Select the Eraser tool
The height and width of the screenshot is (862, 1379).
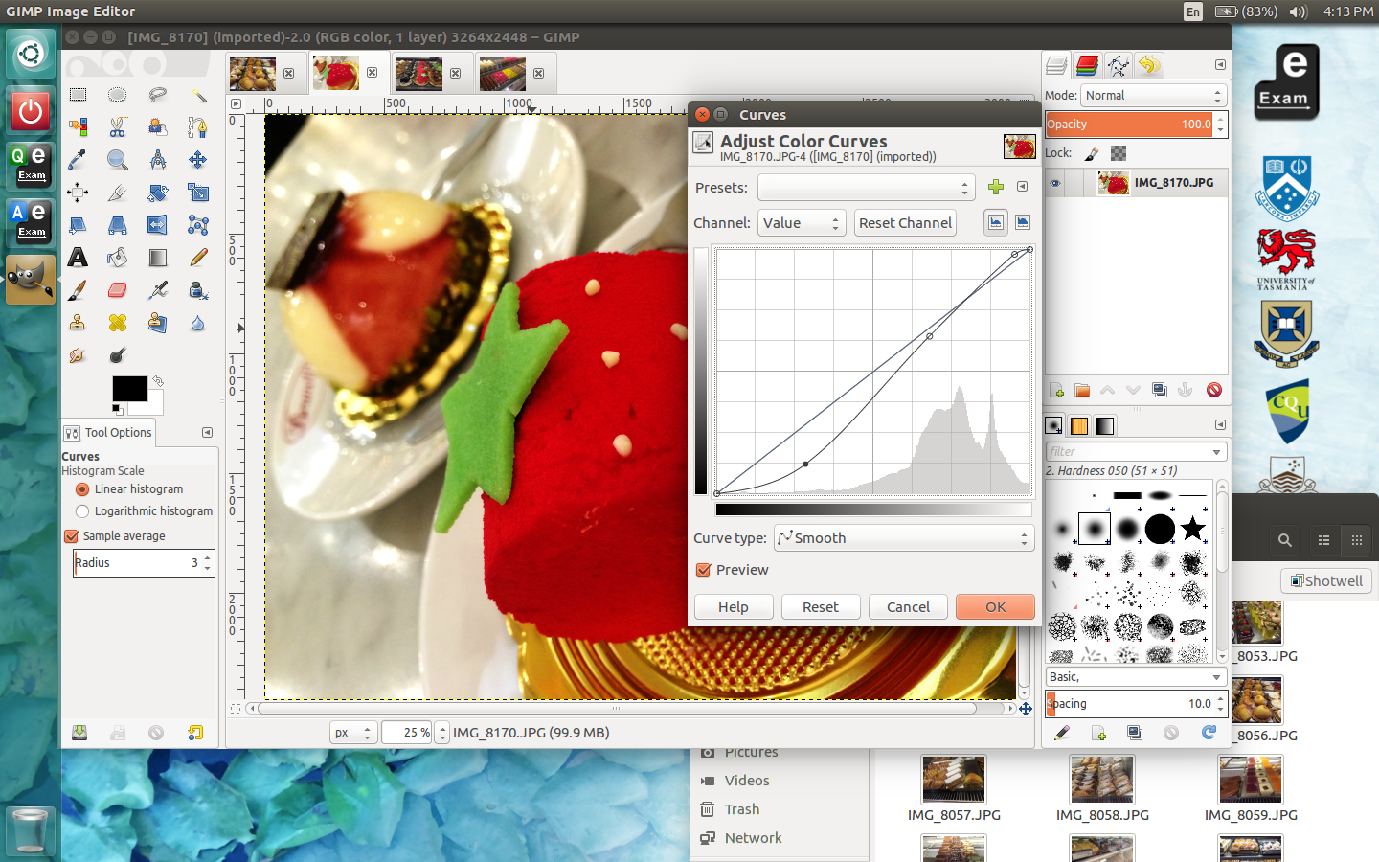pyautogui.click(x=118, y=290)
